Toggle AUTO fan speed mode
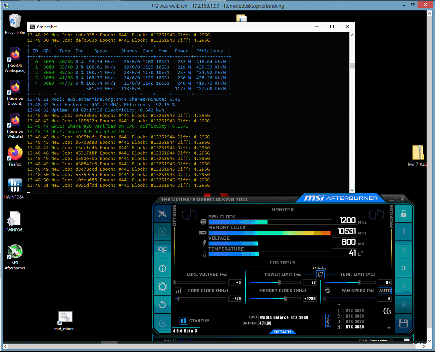 385,291
